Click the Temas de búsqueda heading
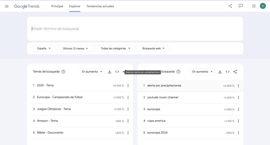This screenshot has width=270, height=145. point(46,71)
